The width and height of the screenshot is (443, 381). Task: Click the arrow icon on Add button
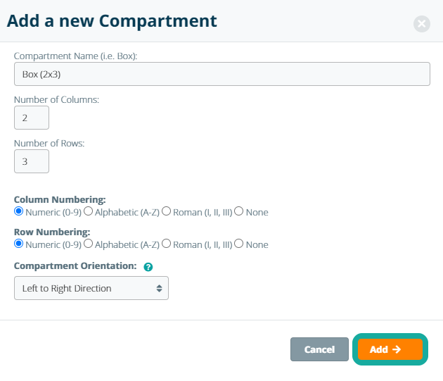[397, 349]
